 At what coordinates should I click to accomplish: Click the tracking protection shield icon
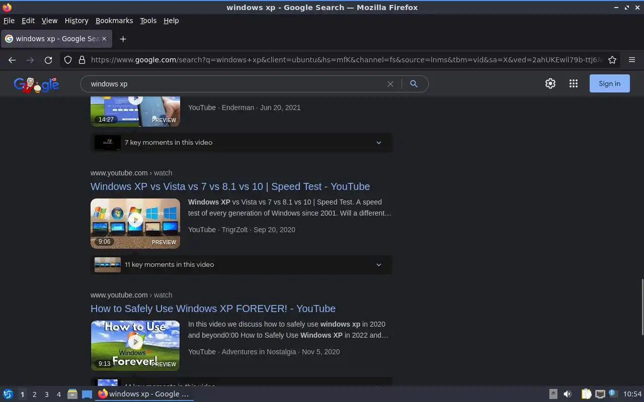tap(68, 60)
